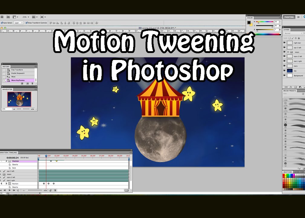Click the adjustment layer icon
Viewport: 305px width, 218px height.
(300, 87)
